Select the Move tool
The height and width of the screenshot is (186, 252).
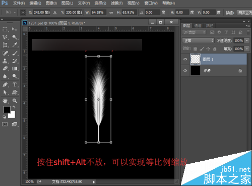click(15, 29)
